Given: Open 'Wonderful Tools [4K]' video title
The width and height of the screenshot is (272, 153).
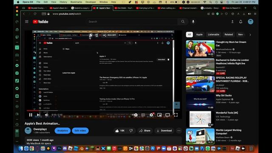Looking at the screenshot, I should tap(227, 113).
